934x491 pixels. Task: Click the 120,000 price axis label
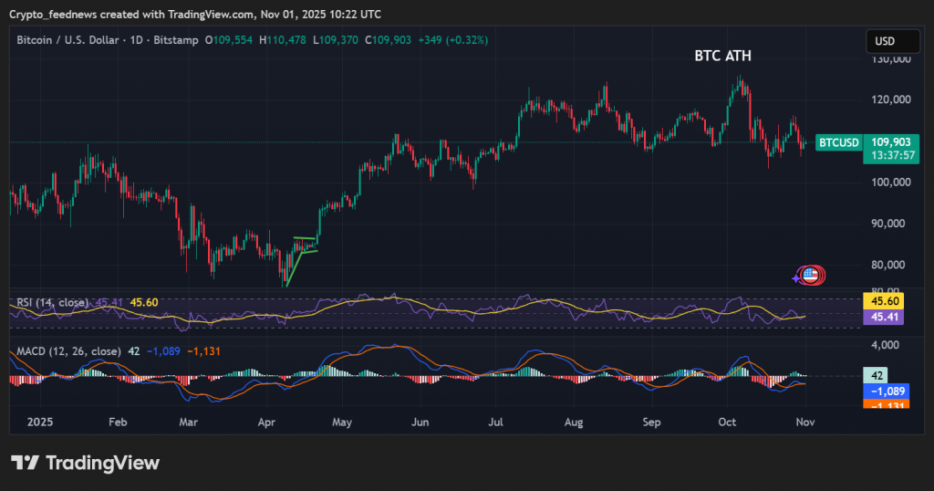click(891, 99)
